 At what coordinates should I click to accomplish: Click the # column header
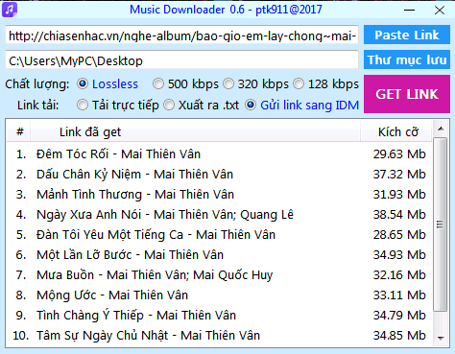19,131
